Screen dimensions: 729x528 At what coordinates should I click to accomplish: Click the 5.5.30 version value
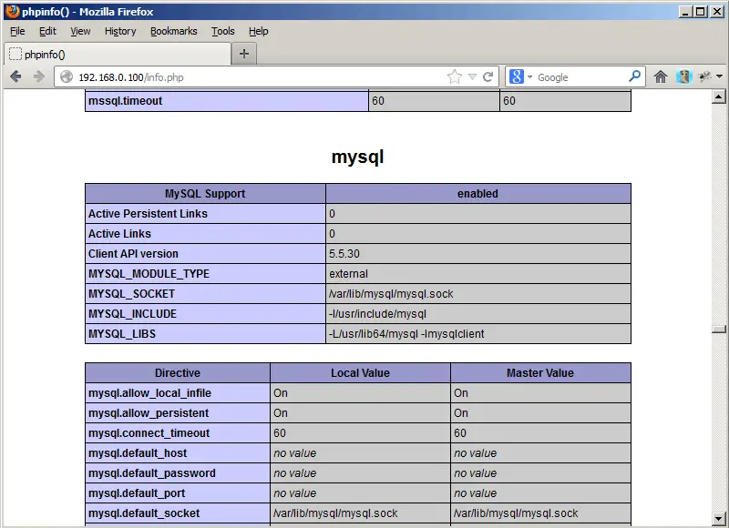(344, 254)
